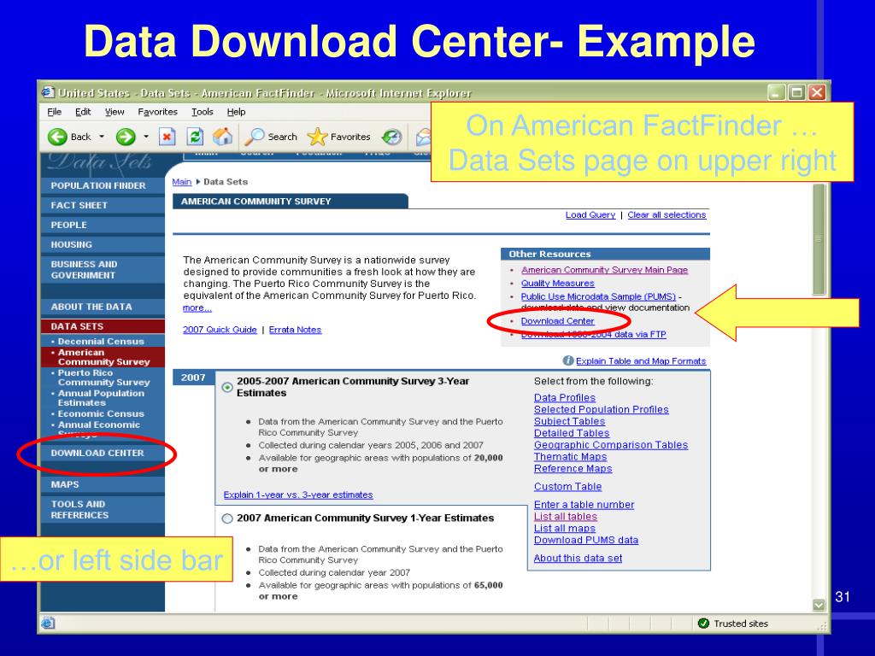Click the Back arrow icon in toolbar
Viewport: 875px width, 656px height.
click(x=57, y=137)
